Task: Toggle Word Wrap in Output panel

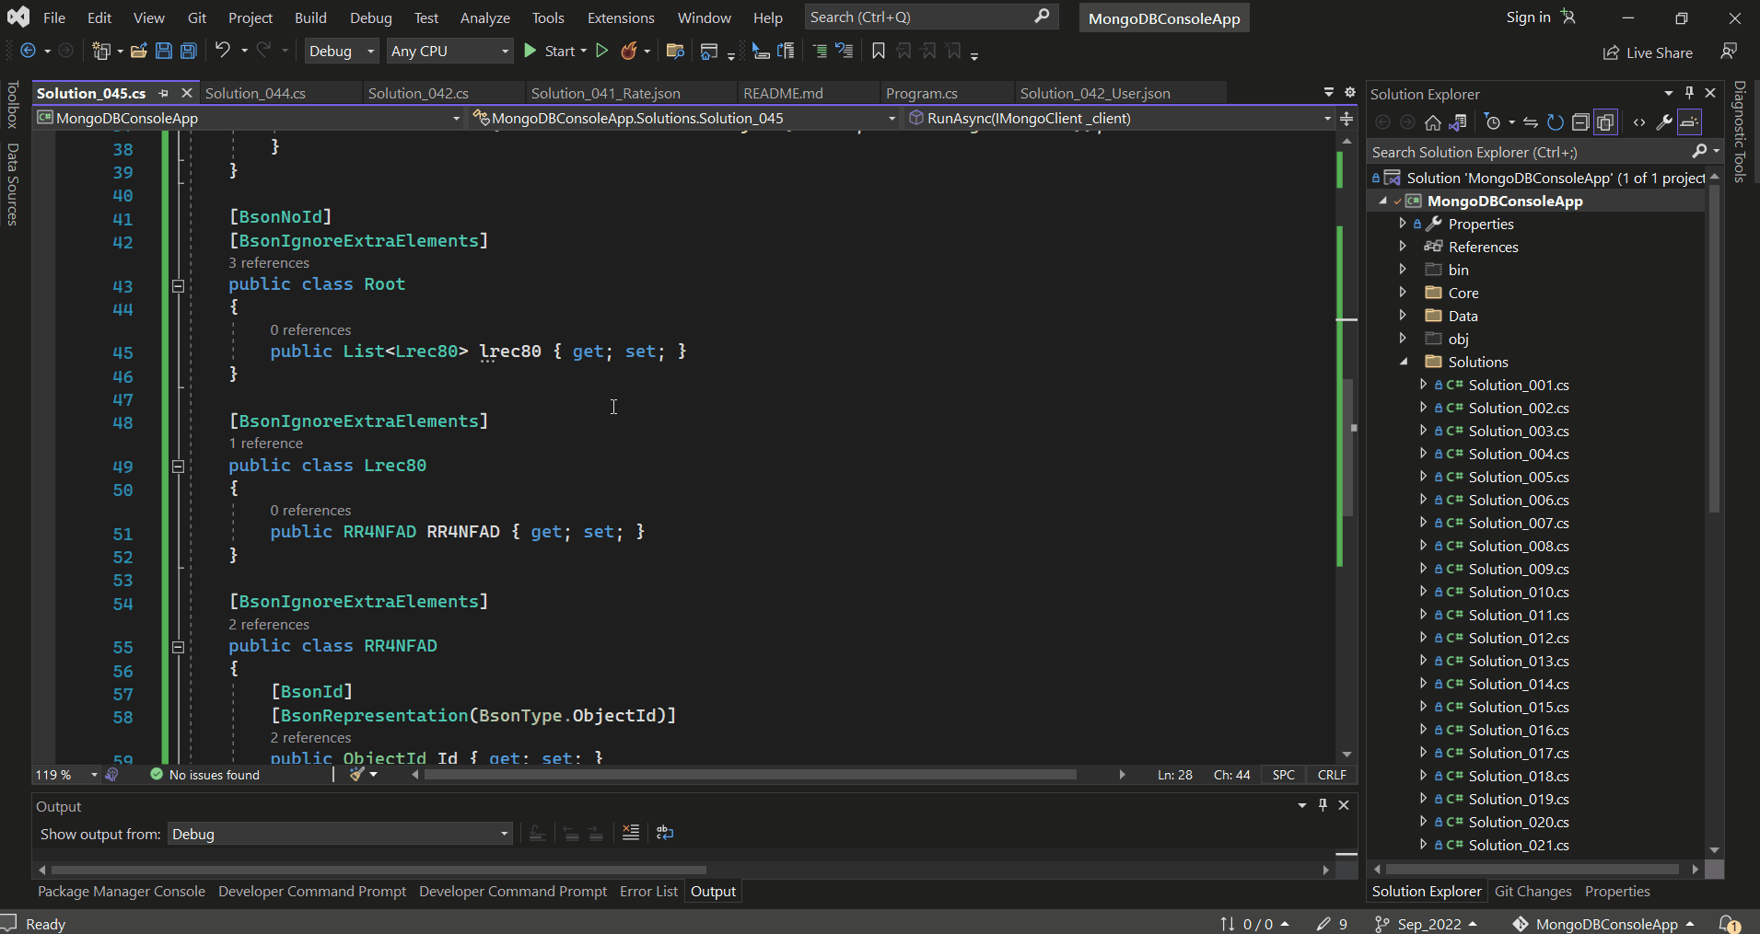Action: click(665, 833)
